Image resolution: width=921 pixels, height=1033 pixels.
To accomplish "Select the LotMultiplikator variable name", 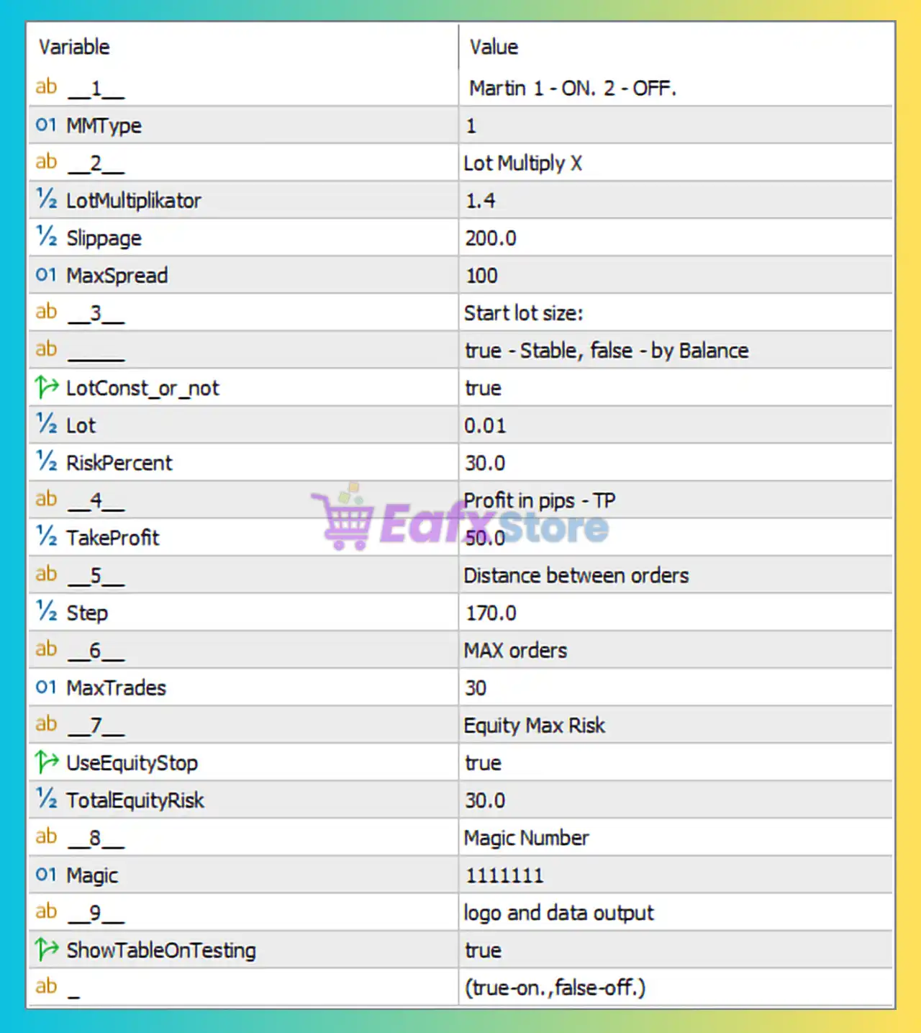I will tap(134, 201).
